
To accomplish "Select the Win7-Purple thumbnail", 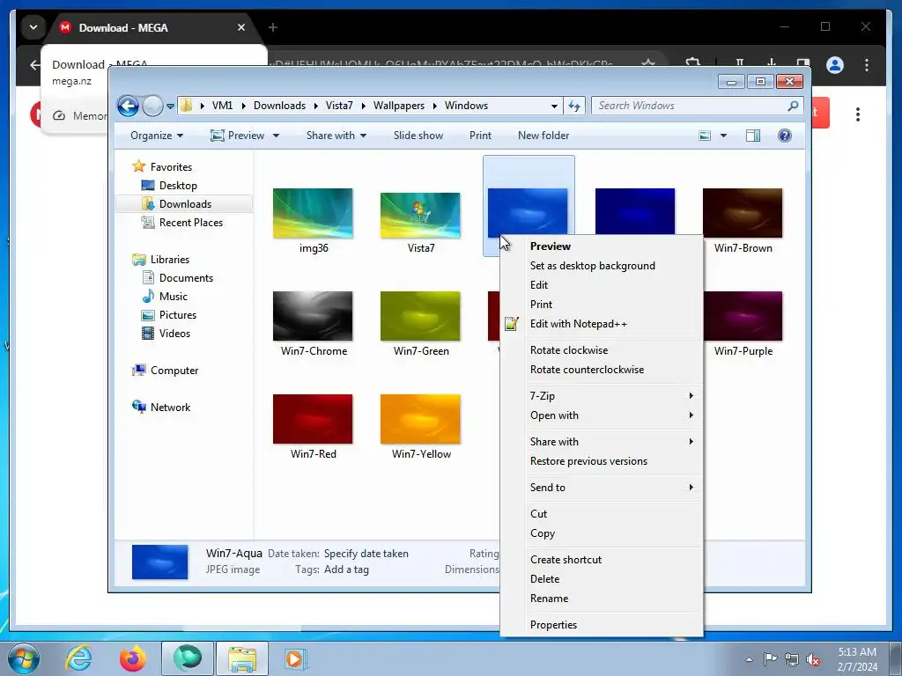I will [743, 316].
